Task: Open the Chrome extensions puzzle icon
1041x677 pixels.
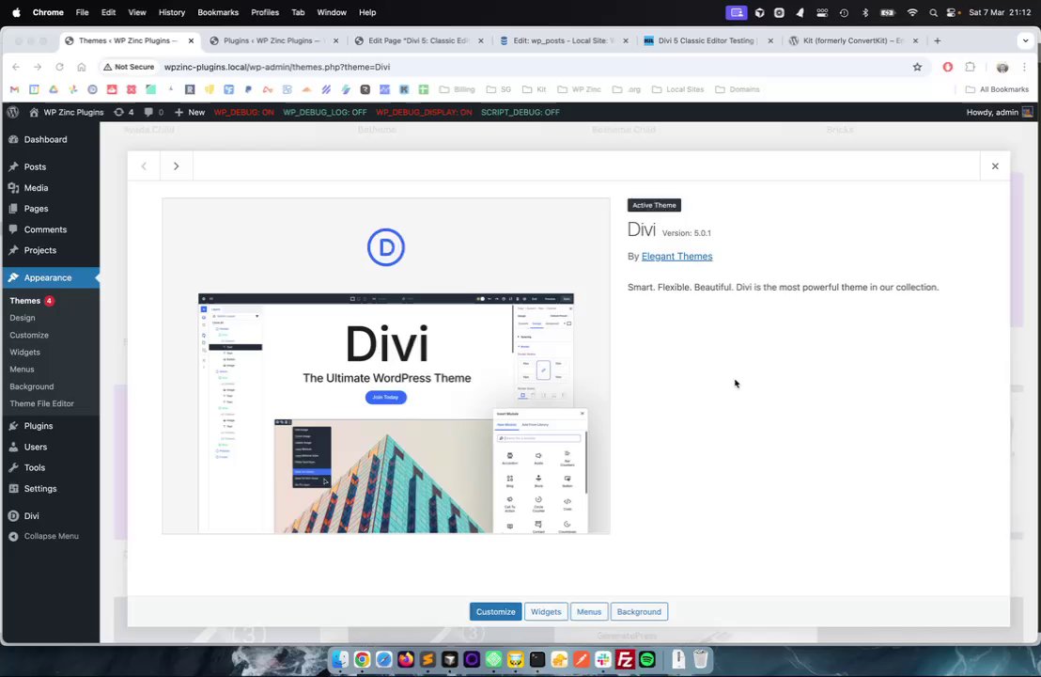Action: 970,67
